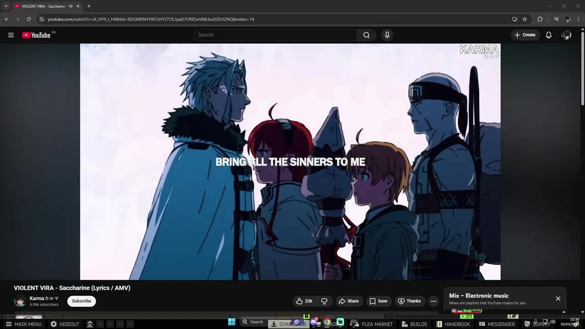Click the video player to pause
This screenshot has width=585, height=329.
290,162
